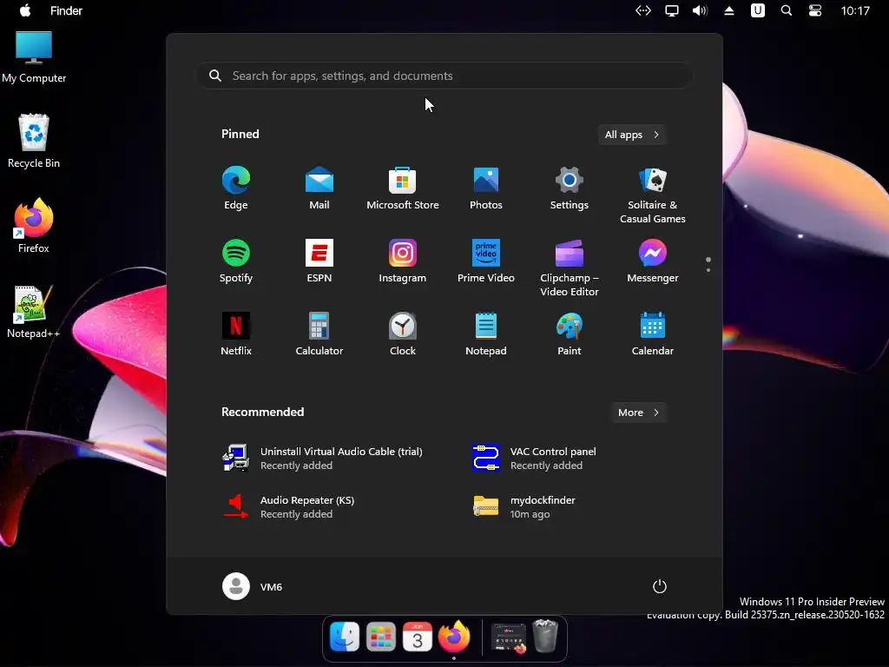
Task: Click the pinned apps page indicator dots
Action: point(708,264)
